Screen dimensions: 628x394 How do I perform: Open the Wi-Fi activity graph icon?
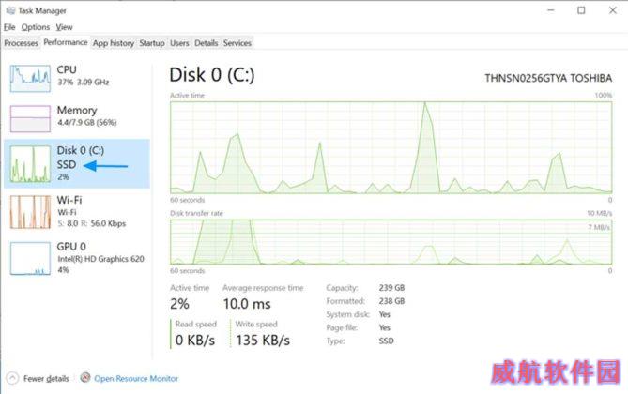click(x=30, y=212)
